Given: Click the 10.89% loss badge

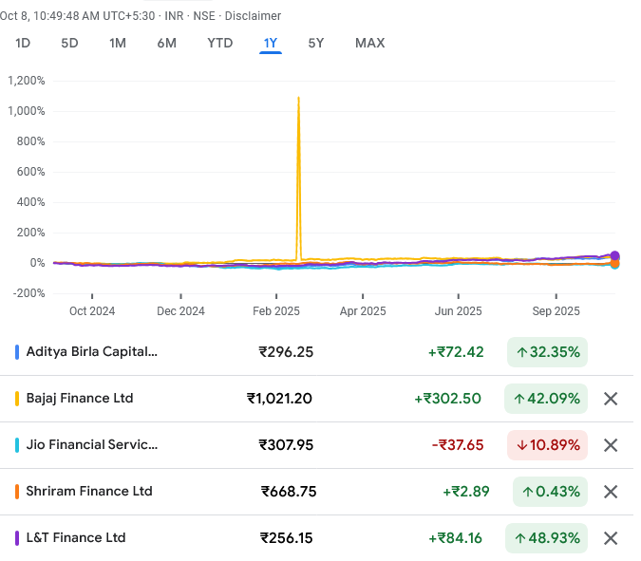Looking at the screenshot, I should coord(547,445).
